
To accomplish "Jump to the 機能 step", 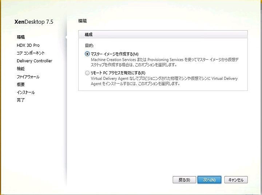I will click(x=21, y=68).
